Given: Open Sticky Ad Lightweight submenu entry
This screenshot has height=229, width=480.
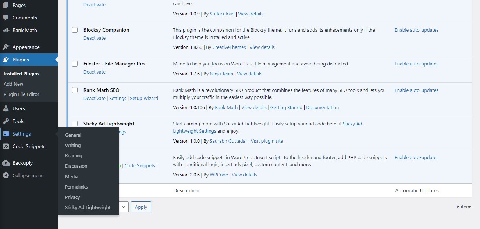Looking at the screenshot, I should tap(88, 207).
